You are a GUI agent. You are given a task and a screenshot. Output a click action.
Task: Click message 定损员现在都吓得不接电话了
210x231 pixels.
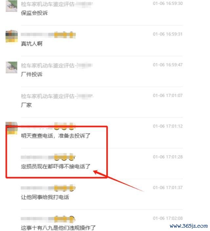pos(55,166)
